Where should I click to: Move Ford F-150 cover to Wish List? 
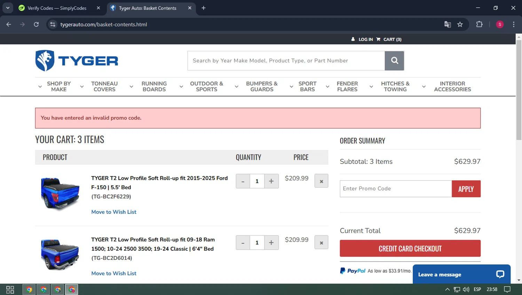click(114, 212)
